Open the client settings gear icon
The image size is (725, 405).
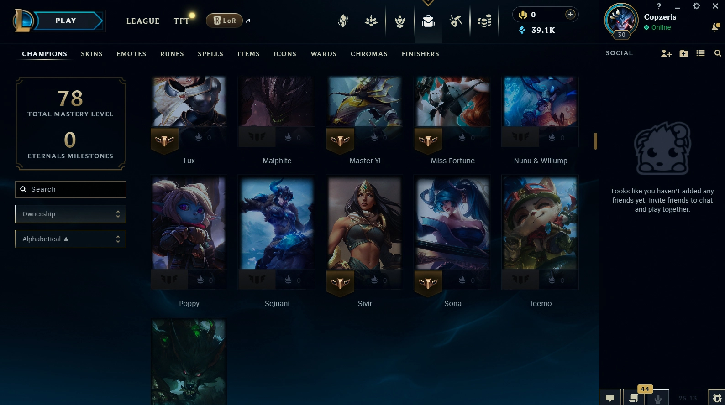coord(696,6)
